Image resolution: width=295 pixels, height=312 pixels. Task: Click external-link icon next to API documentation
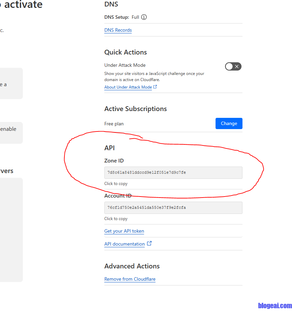[x=149, y=244]
